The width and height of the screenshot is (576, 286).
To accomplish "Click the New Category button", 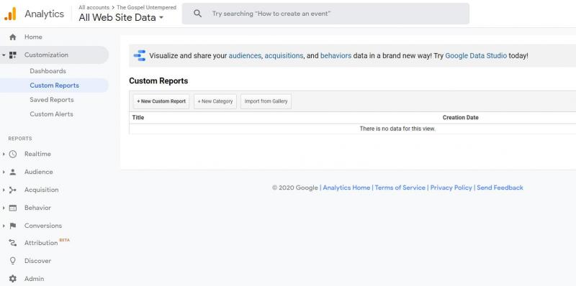I will coord(215,101).
